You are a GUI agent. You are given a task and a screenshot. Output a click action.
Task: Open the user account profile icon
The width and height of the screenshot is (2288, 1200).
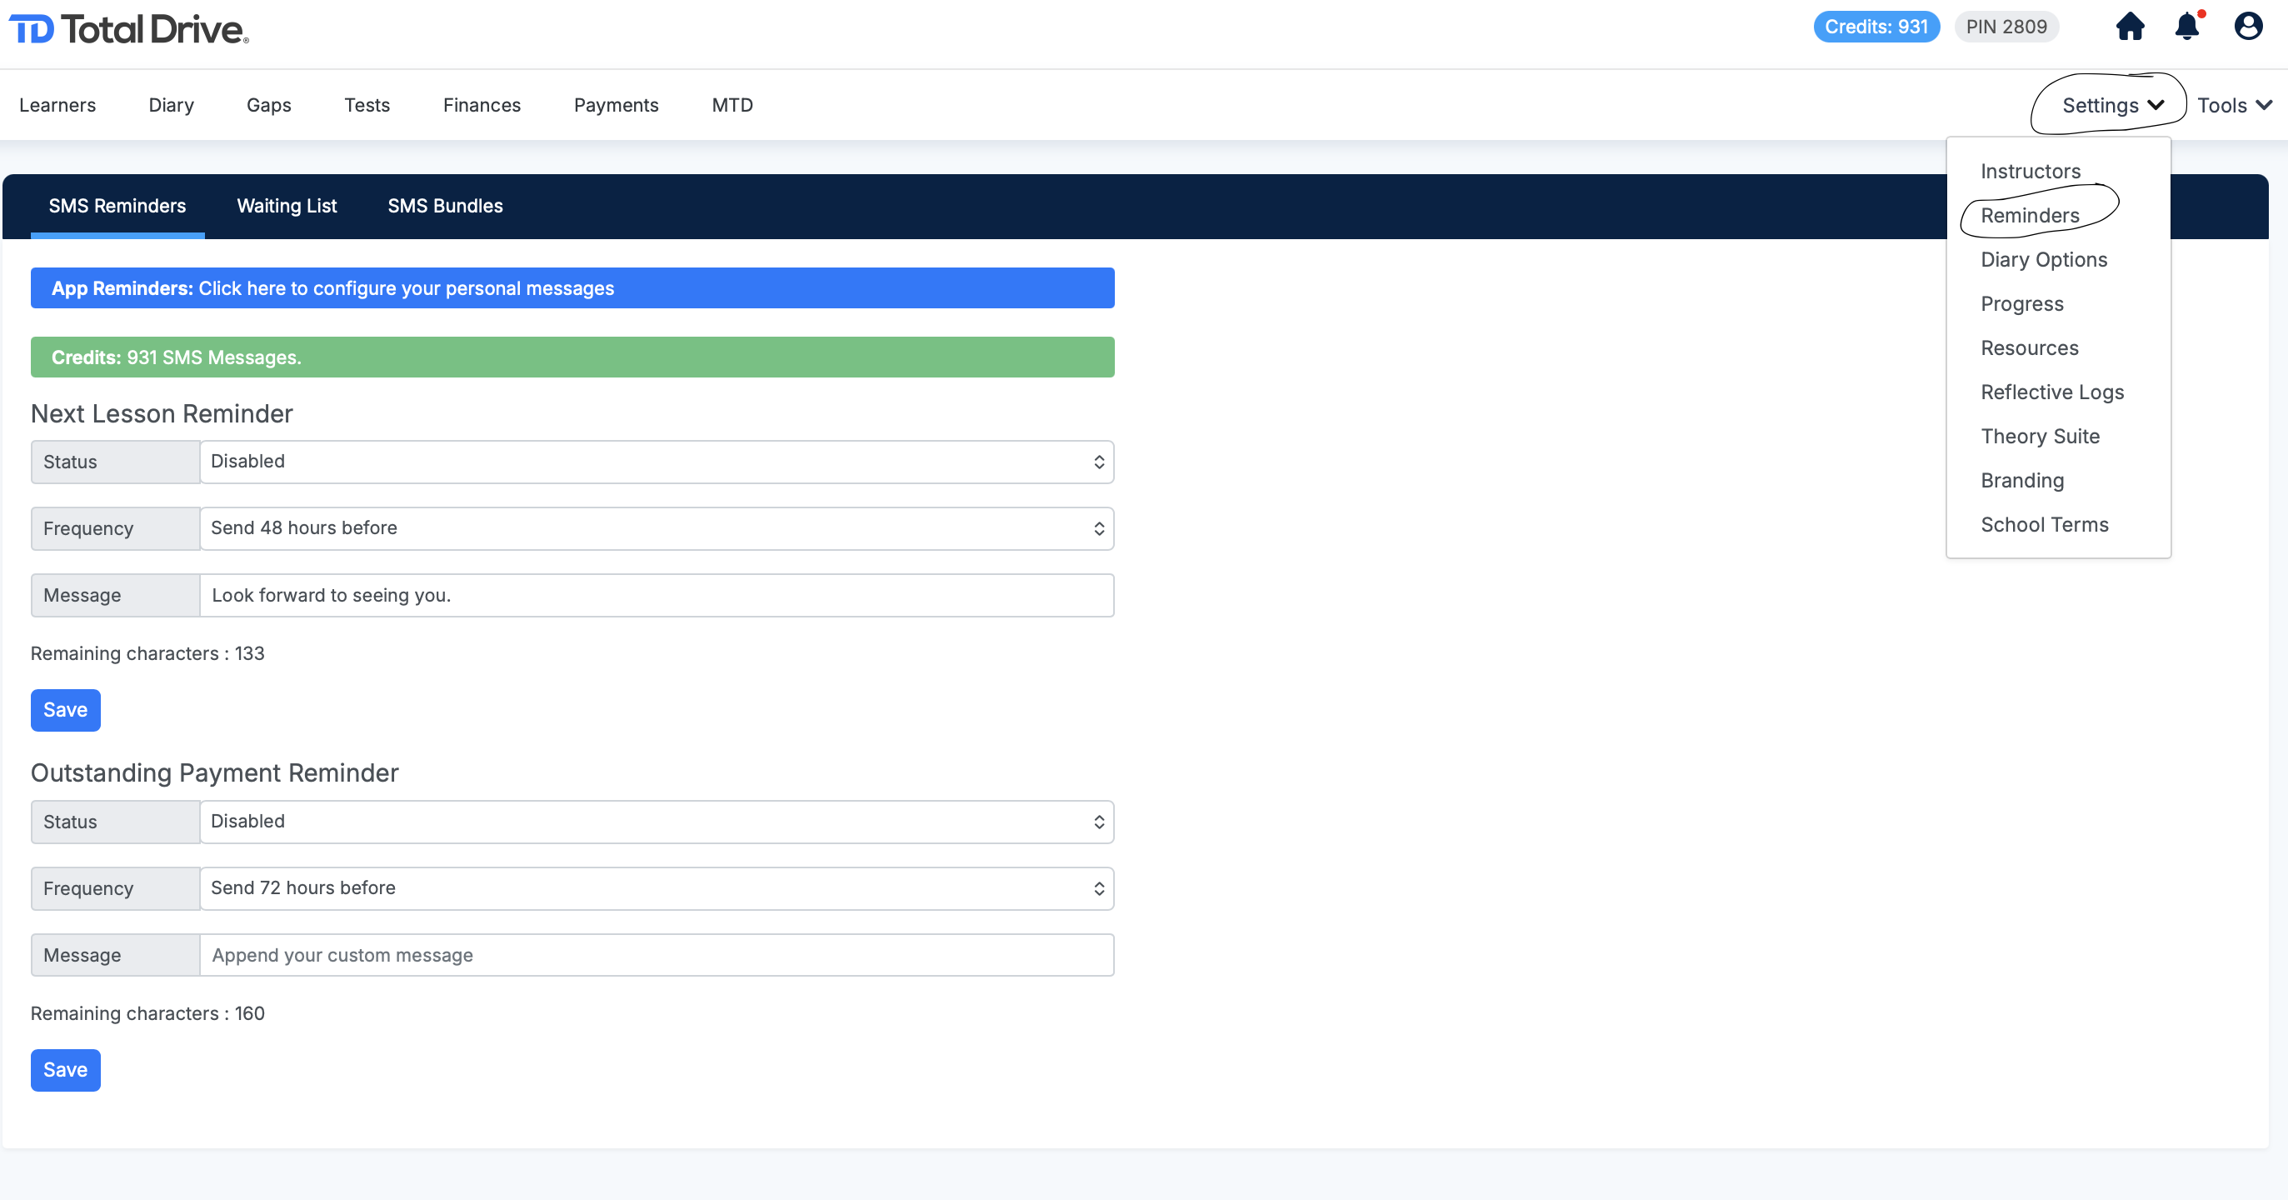tap(2247, 27)
